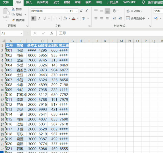Open the Font settings dialog launcher
This screenshot has width=163, height=153.
point(89,26)
